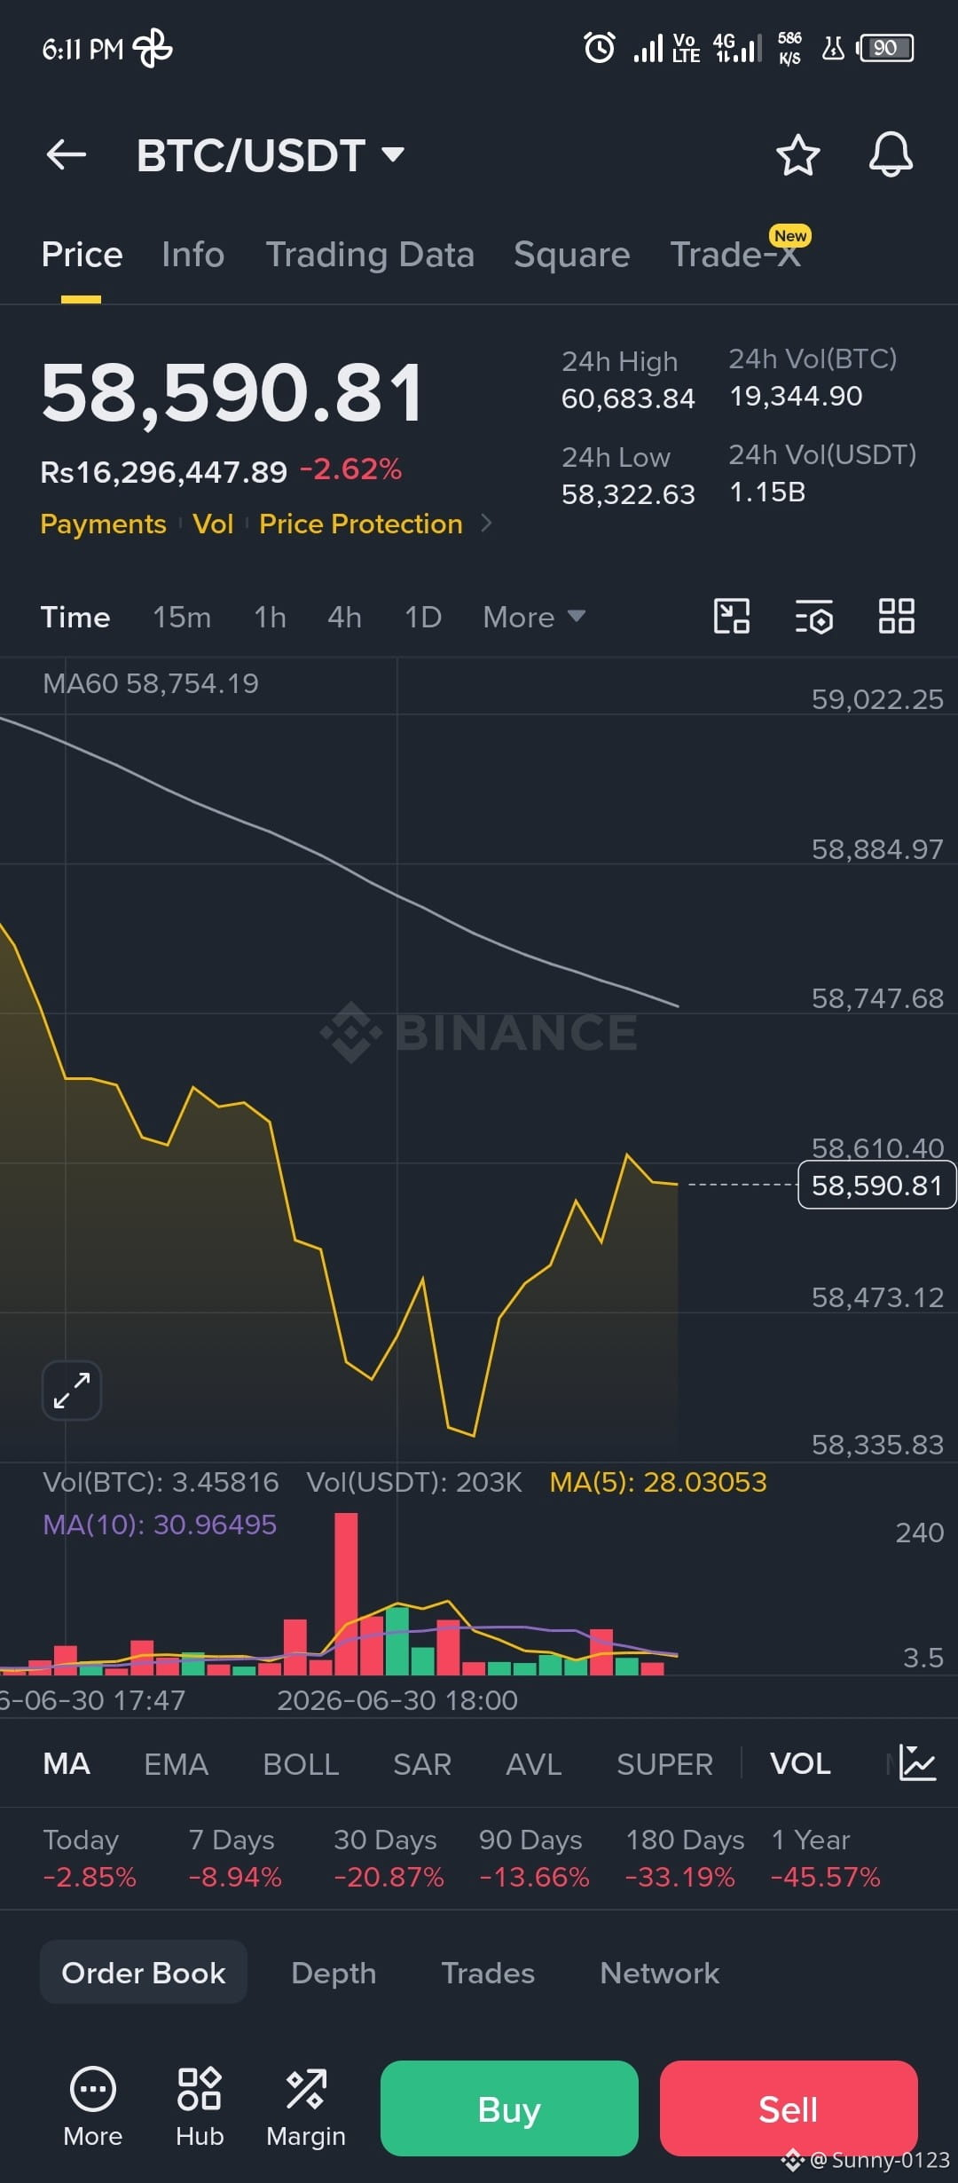Open indicator chart line icon
This screenshot has height=2183, width=958.
(x=917, y=1762)
